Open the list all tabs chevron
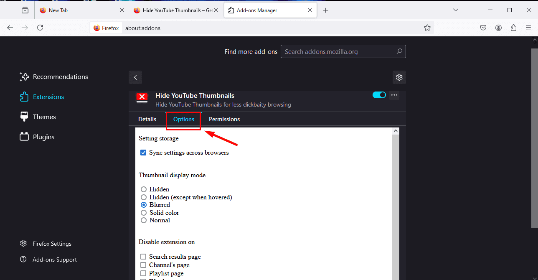538x280 pixels. (456, 10)
